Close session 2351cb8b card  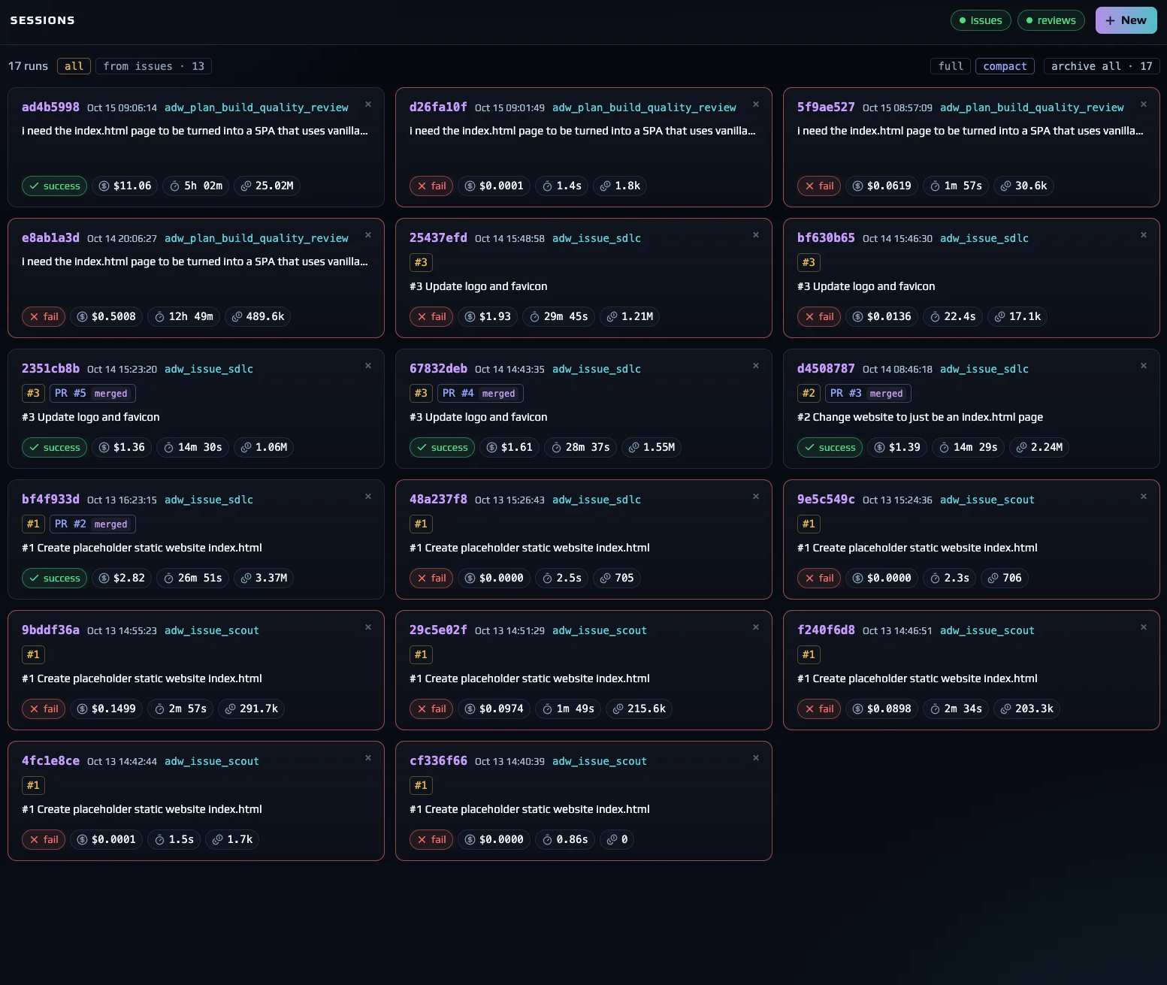368,366
